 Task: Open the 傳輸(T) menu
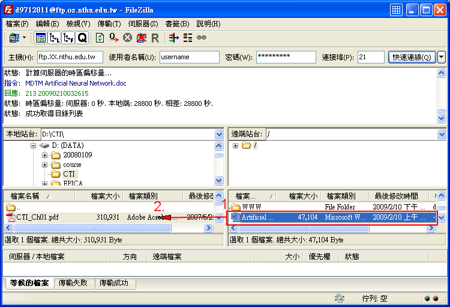[x=109, y=24]
